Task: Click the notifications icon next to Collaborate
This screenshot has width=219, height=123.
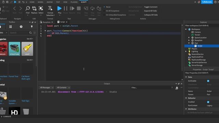Action: click(199, 2)
